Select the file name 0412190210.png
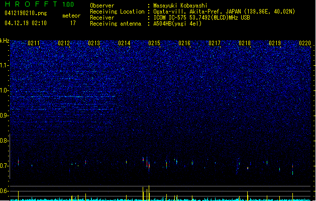The image size is (316, 201). 26,13
